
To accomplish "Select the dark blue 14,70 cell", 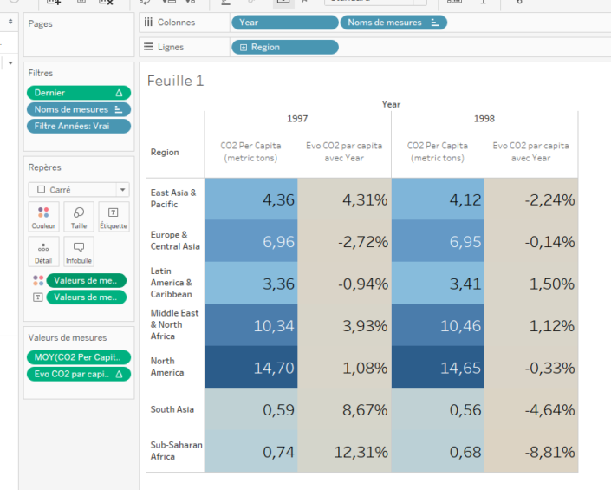I will (251, 367).
